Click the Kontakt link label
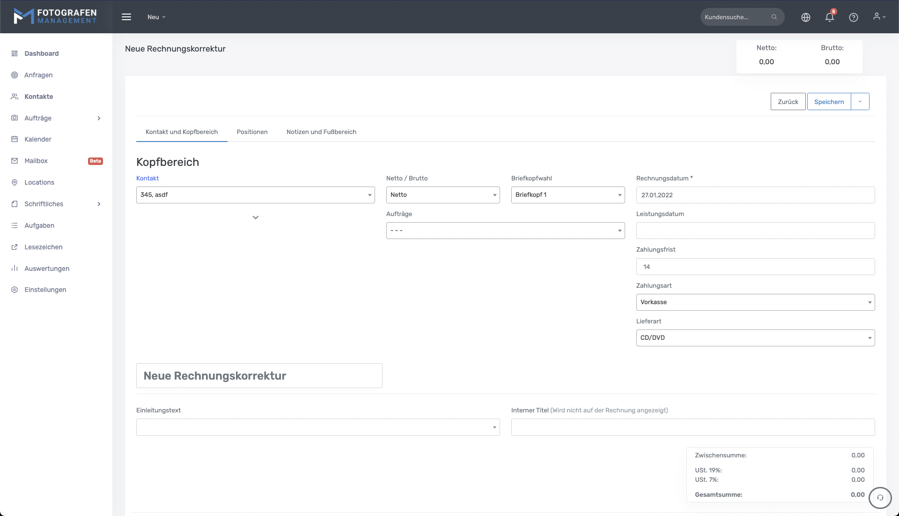The image size is (899, 516). pyautogui.click(x=147, y=179)
